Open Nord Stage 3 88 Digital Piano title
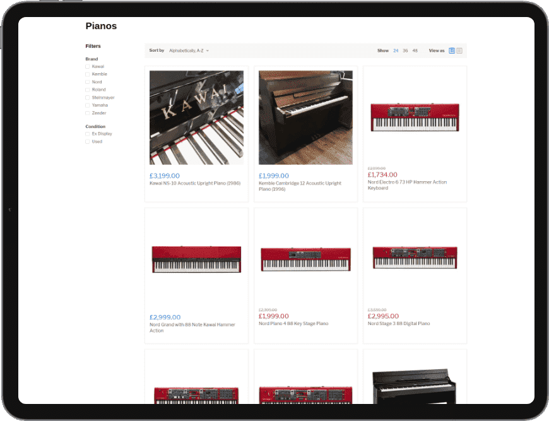The height and width of the screenshot is (421, 549). click(399, 324)
